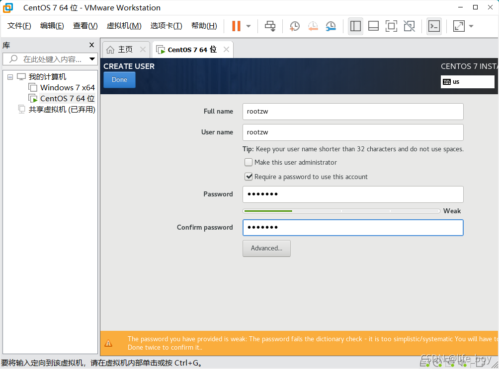The width and height of the screenshot is (499, 369).
Task: Click the 我的计算机 computer icon
Action: coord(21,77)
